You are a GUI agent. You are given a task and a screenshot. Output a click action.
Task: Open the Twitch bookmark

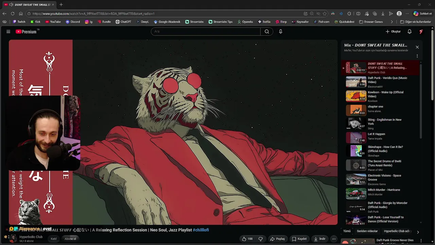[19, 22]
